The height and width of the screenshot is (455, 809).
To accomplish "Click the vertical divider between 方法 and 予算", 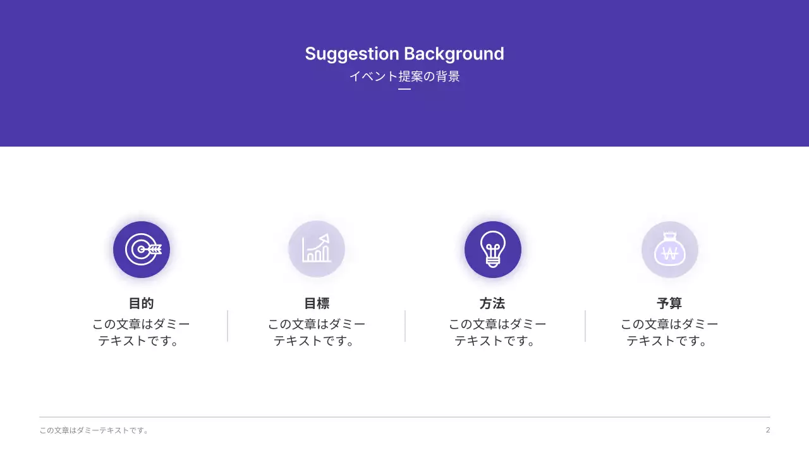I will click(585, 326).
